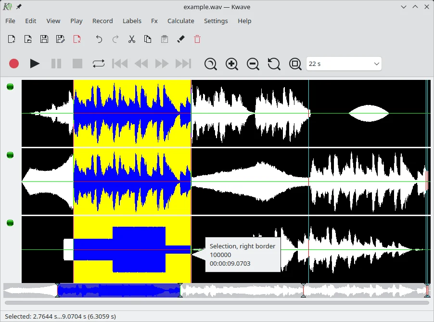The height and width of the screenshot is (322, 434).
Task: Click the blue selection in the overview strip
Action: coord(119,290)
